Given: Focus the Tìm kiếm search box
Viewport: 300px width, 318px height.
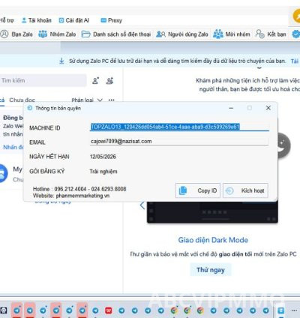Looking at the screenshot, I should coord(43,80).
